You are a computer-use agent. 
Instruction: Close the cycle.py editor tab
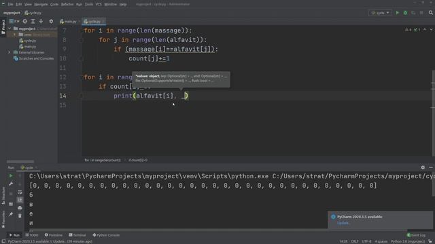click(104, 21)
